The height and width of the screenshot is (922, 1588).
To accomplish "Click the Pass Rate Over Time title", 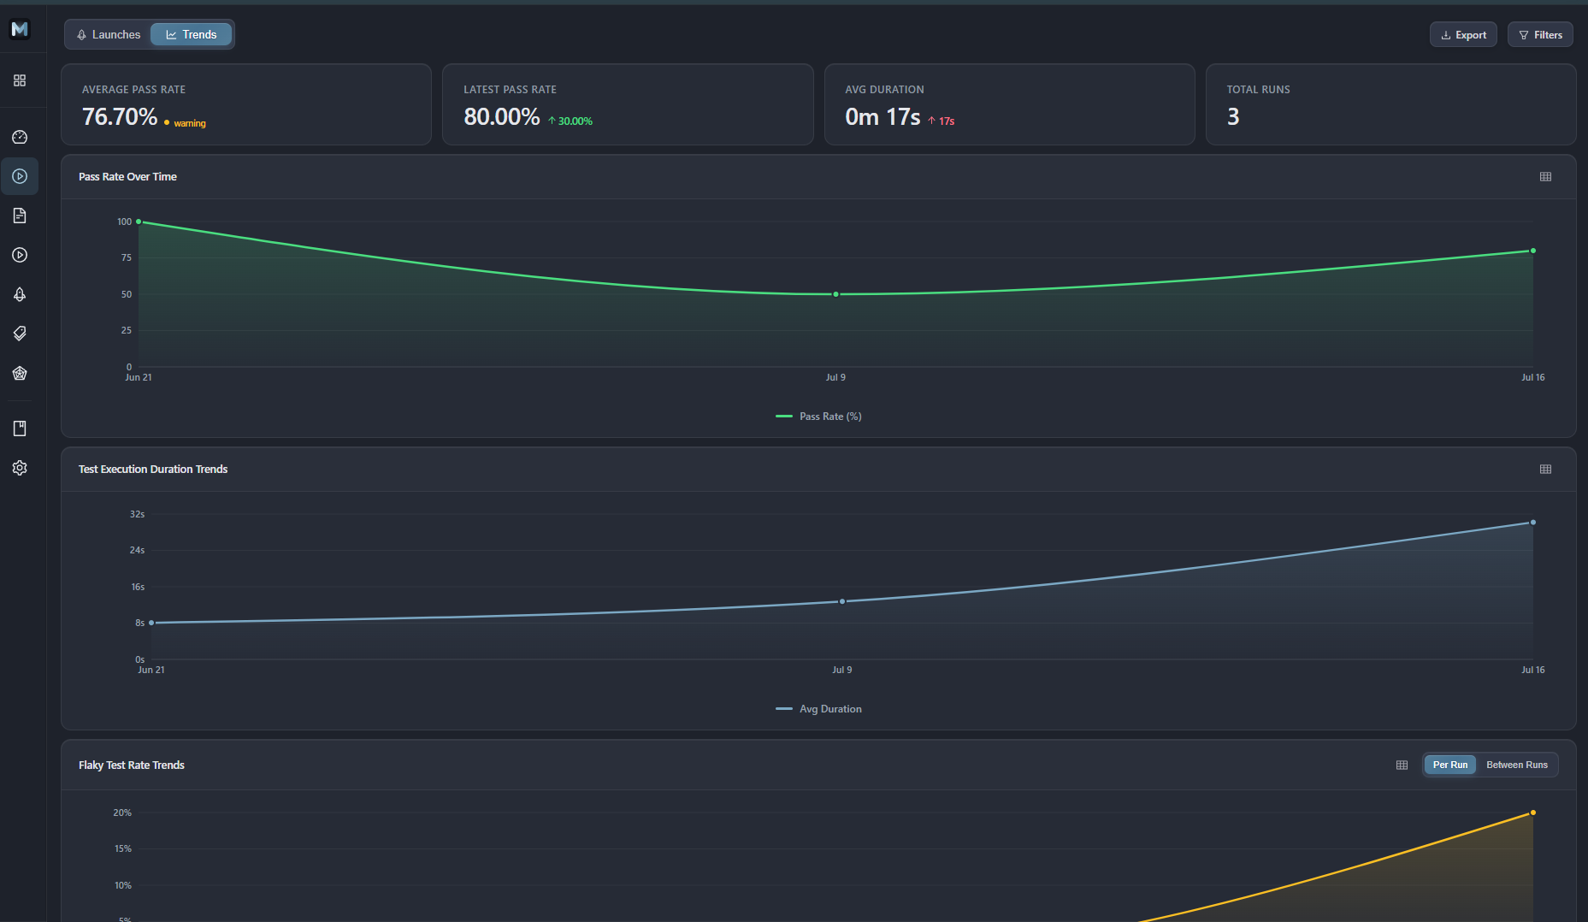I will point(127,177).
